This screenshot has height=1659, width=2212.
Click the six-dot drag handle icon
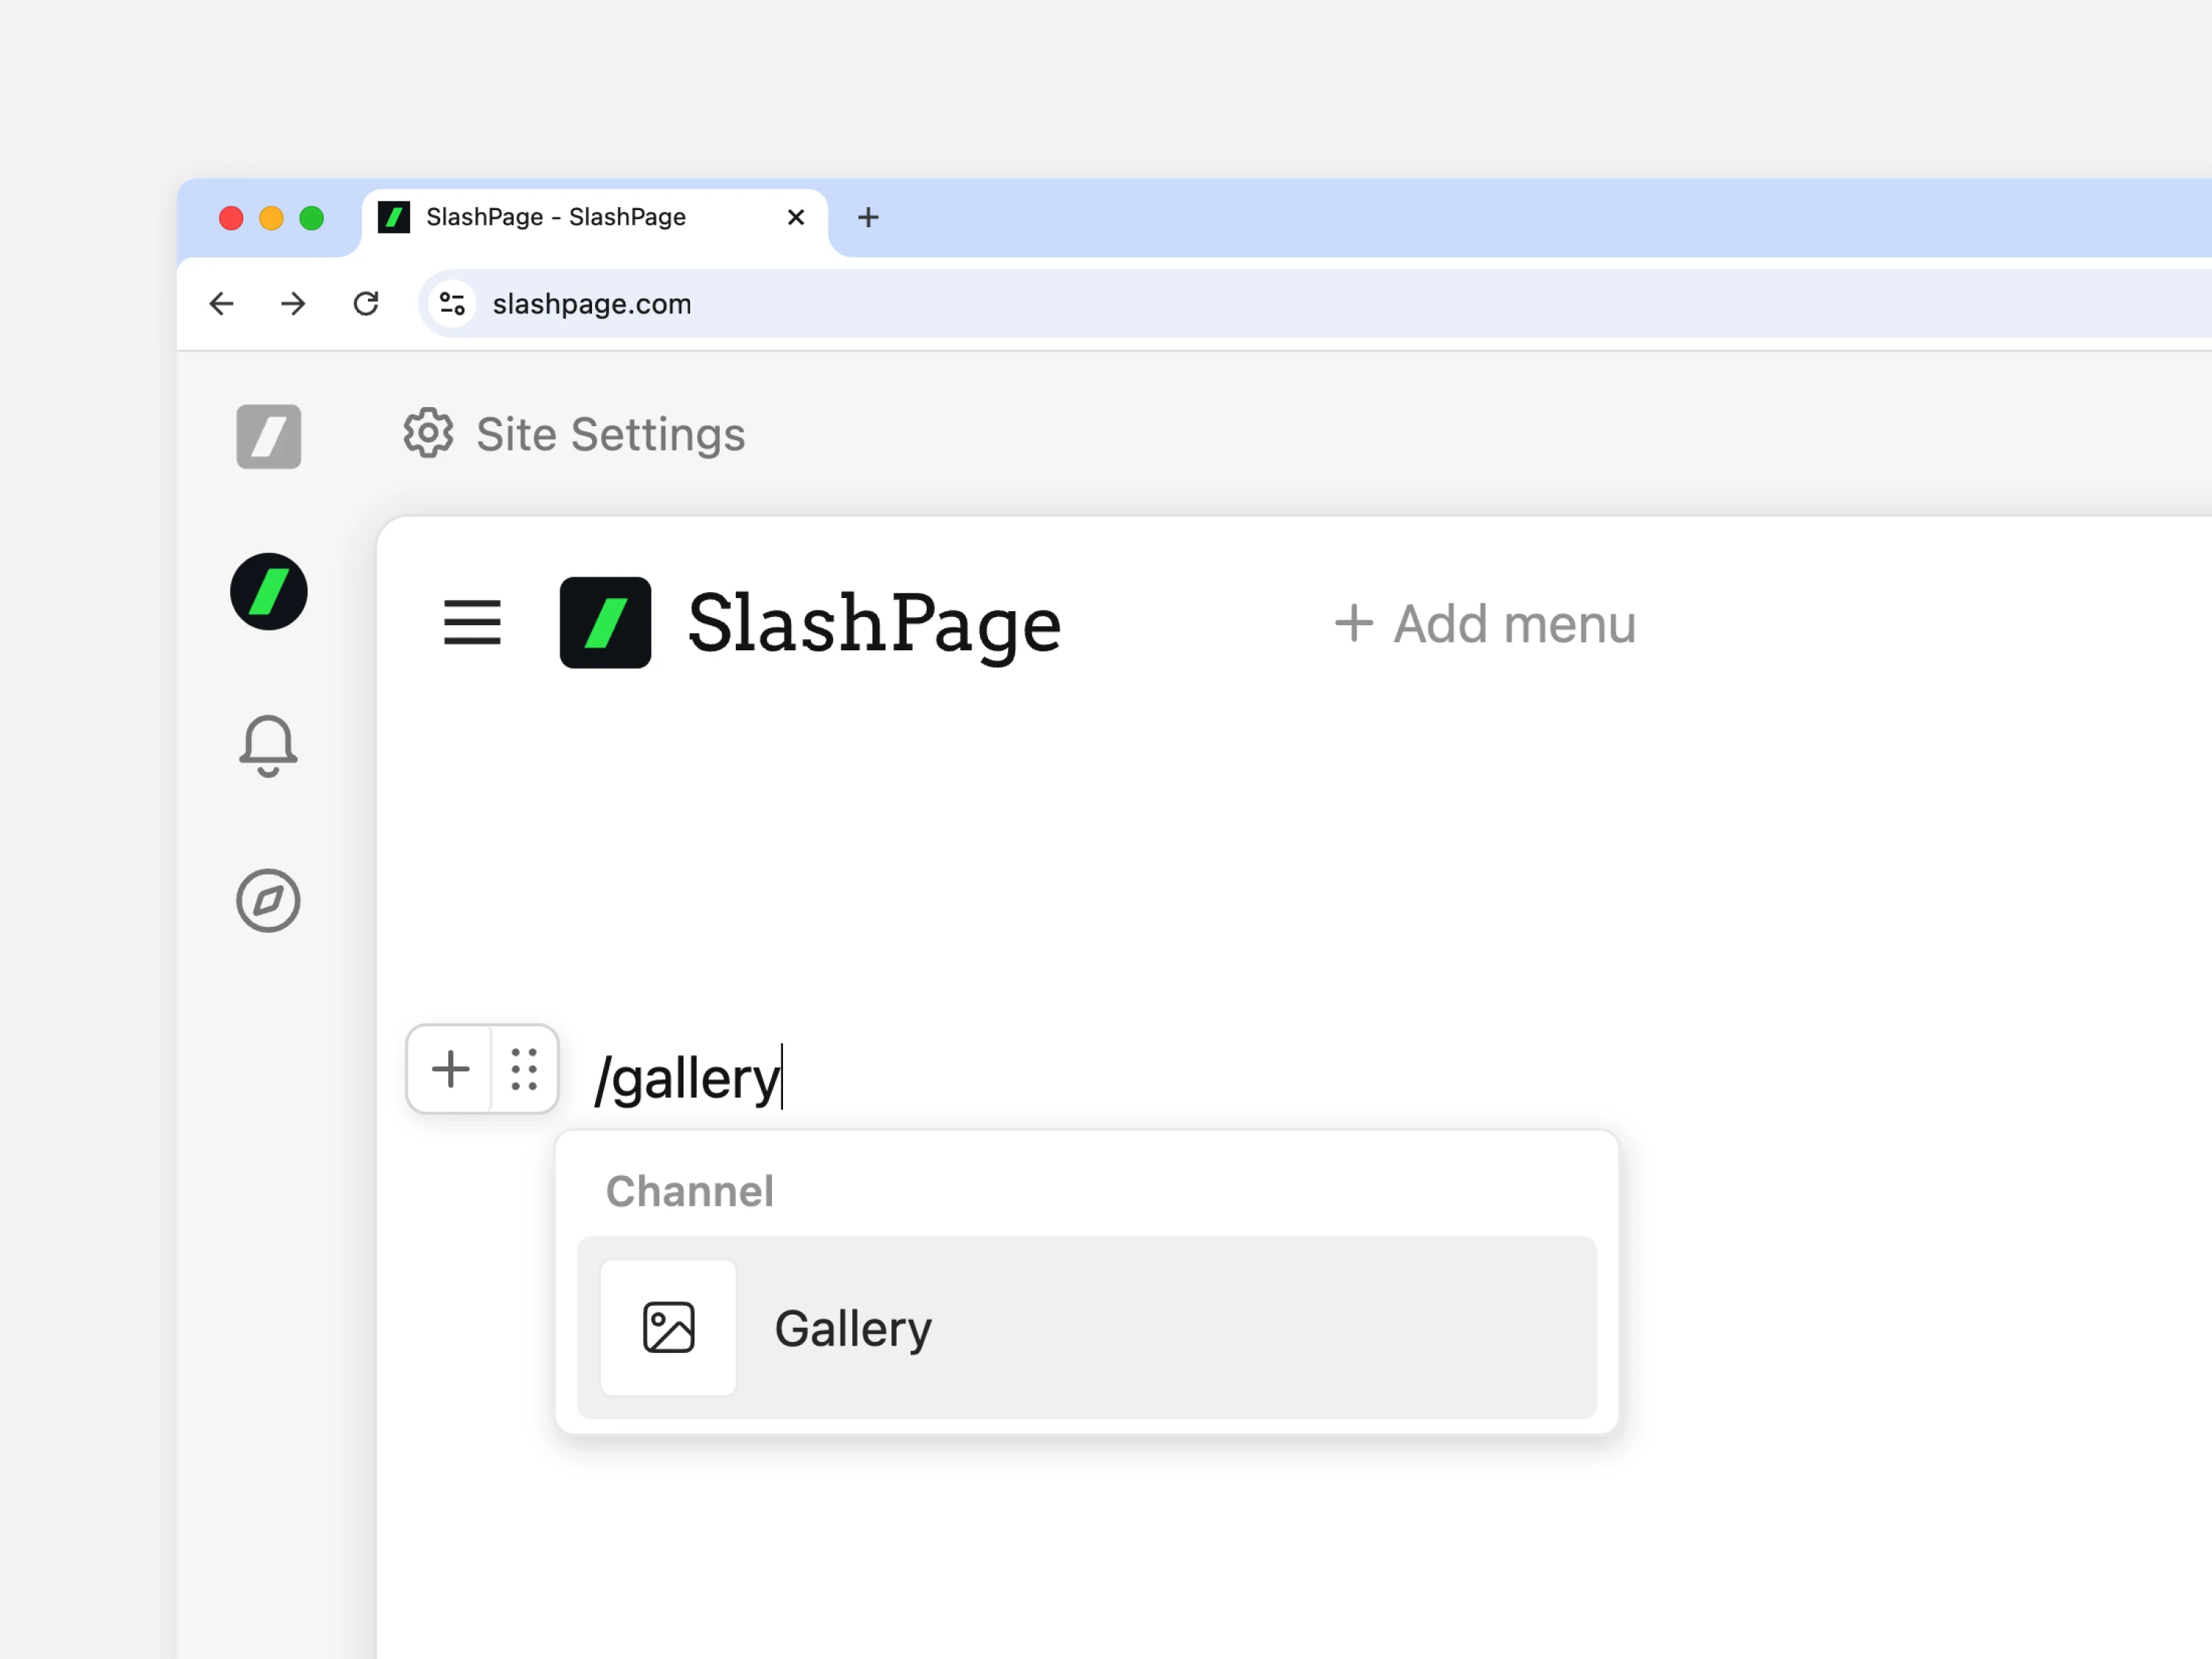524,1068
